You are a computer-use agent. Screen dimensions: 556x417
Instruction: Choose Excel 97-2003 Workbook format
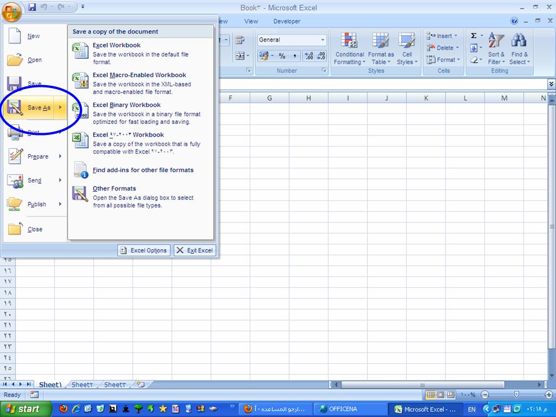pyautogui.click(x=141, y=142)
